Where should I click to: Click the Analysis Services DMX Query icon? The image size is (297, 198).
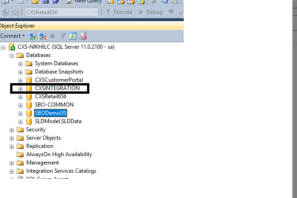coord(131,2)
